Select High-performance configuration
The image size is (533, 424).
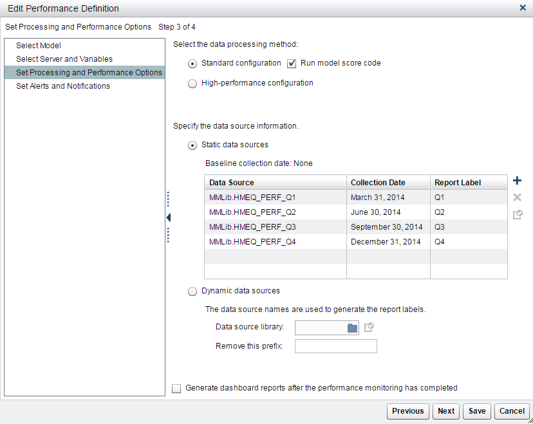pos(192,83)
